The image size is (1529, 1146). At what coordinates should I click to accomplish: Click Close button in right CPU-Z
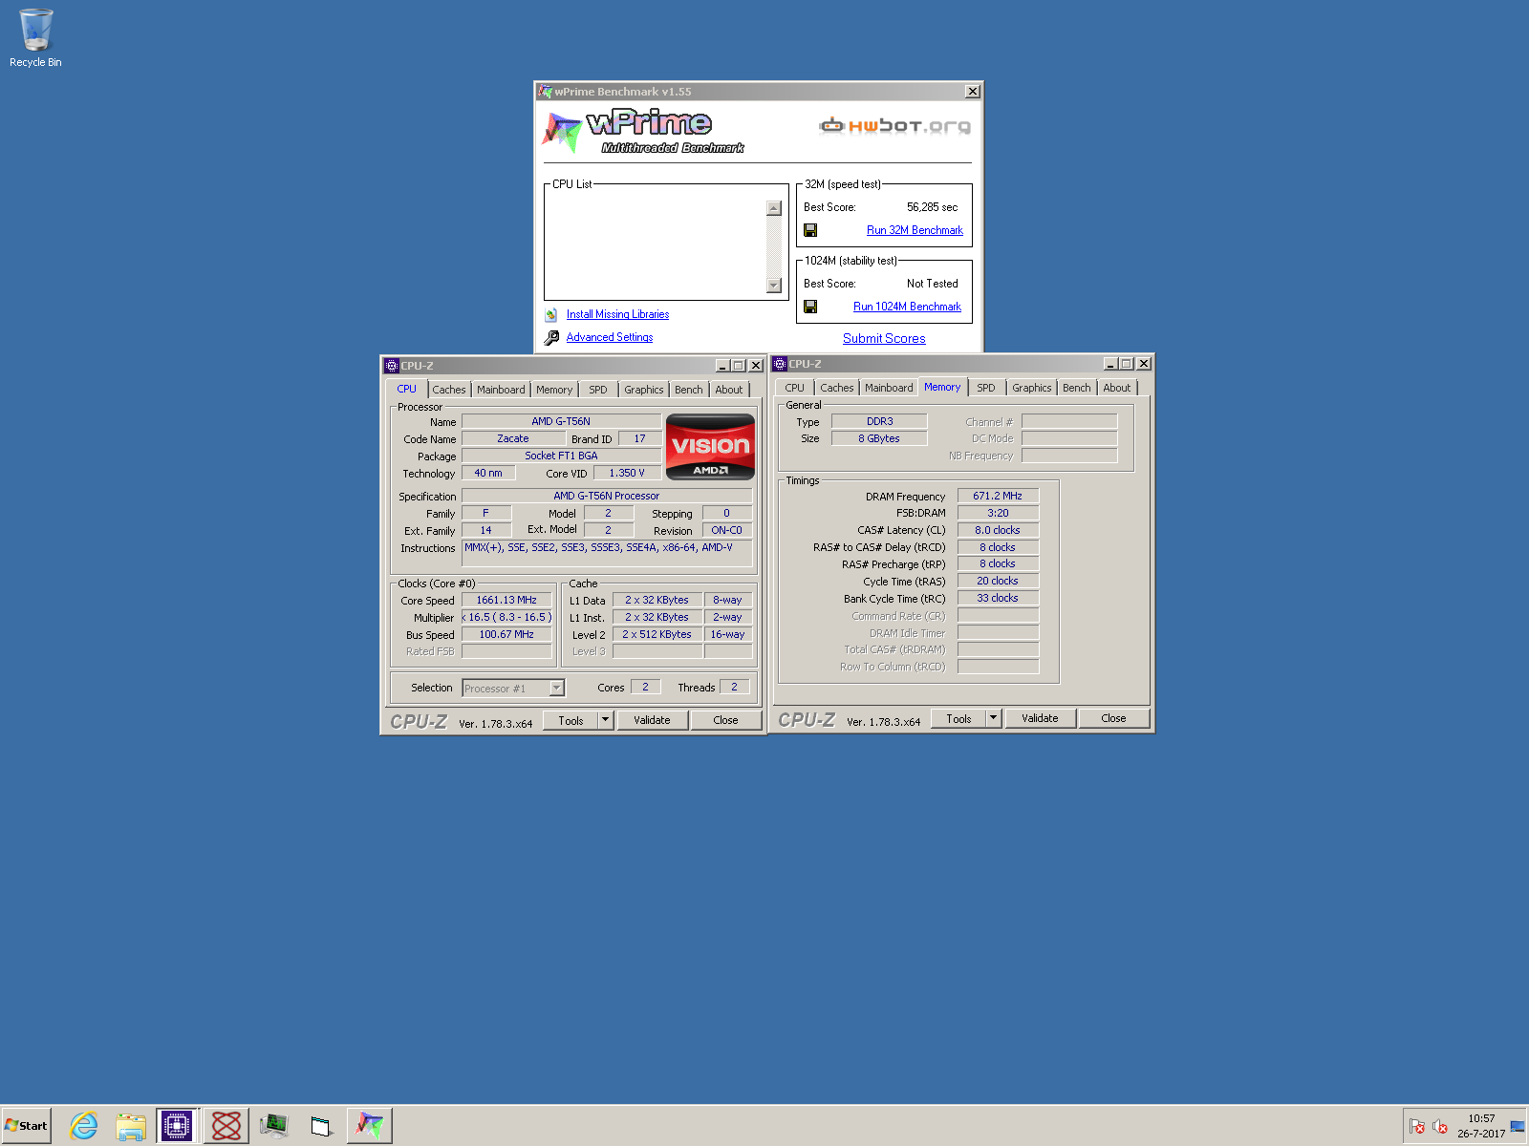pos(1113,718)
